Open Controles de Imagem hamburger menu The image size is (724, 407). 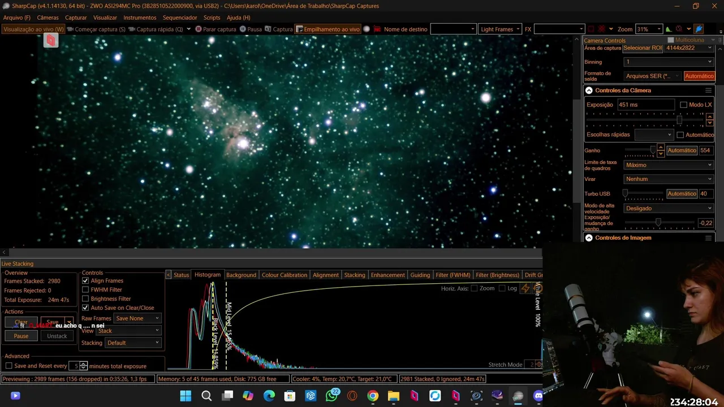pos(708,238)
